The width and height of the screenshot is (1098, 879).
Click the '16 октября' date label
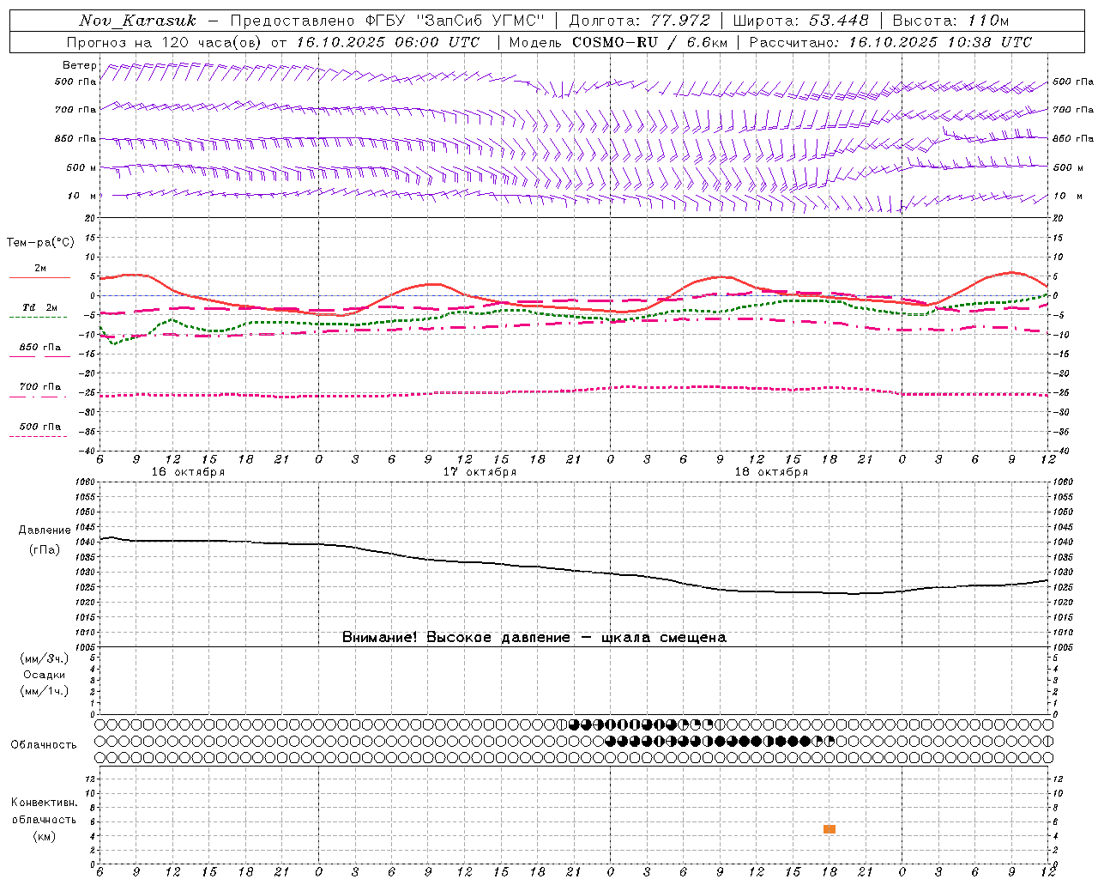coord(189,472)
